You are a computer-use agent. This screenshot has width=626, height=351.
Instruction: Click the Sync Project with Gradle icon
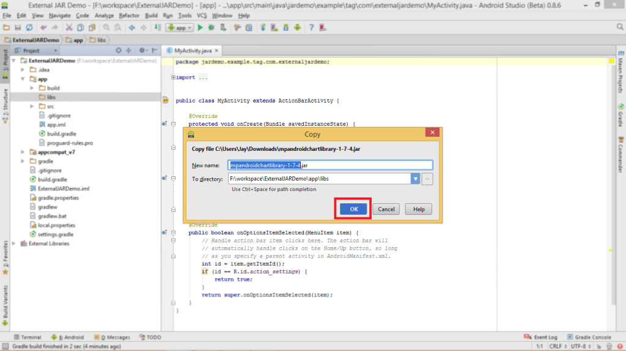pos(263,27)
